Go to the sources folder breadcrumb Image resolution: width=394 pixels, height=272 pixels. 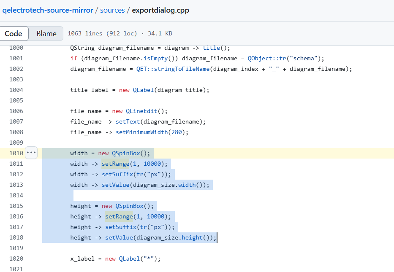pyautogui.click(x=112, y=10)
